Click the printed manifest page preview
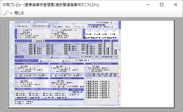 pyautogui.click(x=91, y=64)
